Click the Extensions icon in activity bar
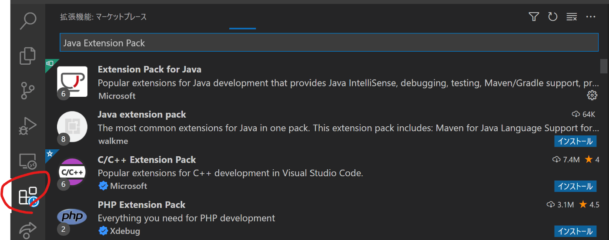 pyautogui.click(x=28, y=196)
